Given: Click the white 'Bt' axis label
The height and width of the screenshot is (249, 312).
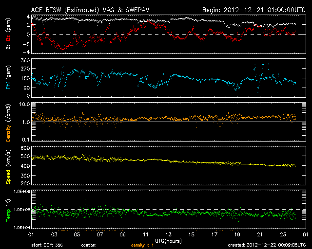Looking at the screenshot, I should point(8,47).
